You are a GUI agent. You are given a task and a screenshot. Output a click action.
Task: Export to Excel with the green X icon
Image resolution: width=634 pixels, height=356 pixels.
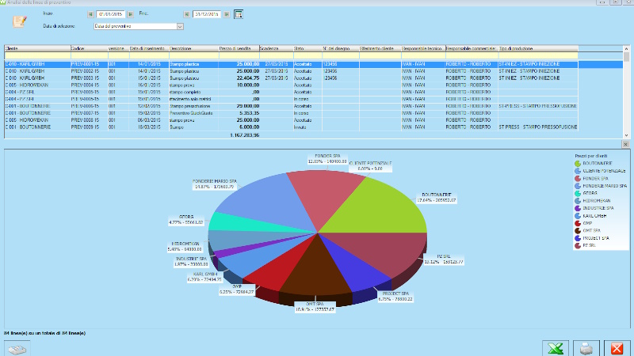(x=556, y=348)
